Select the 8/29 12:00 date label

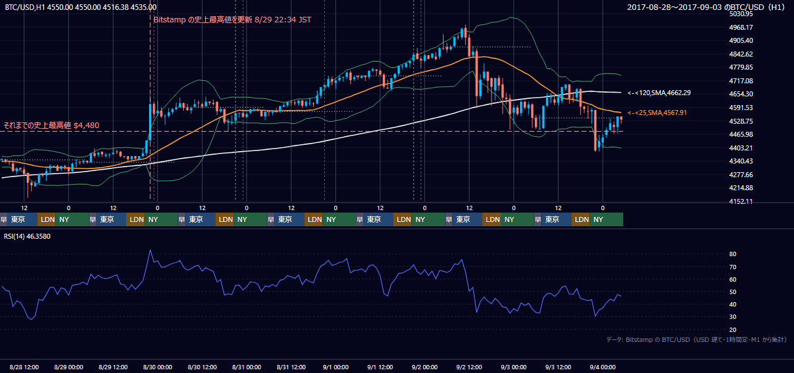(114, 367)
